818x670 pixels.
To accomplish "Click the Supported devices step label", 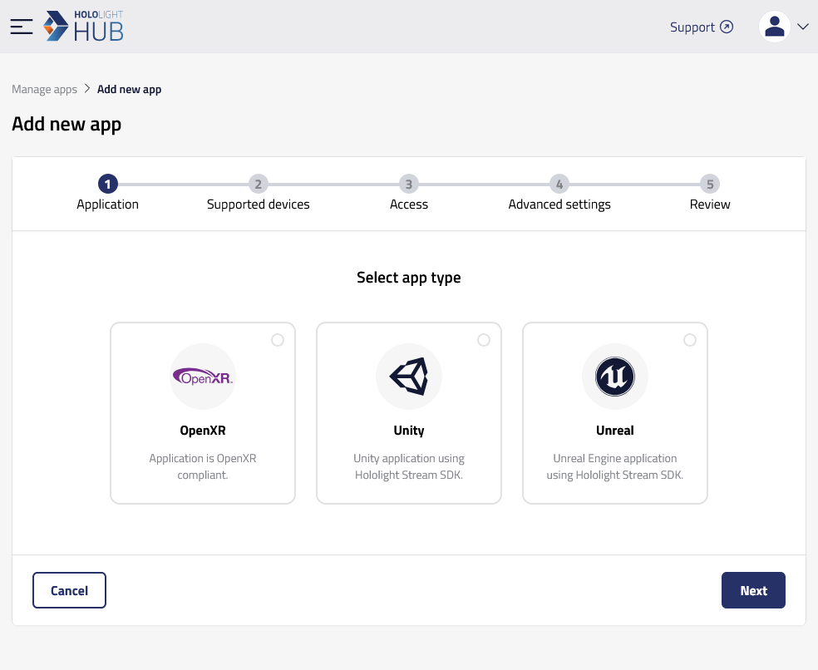I will point(259,204).
